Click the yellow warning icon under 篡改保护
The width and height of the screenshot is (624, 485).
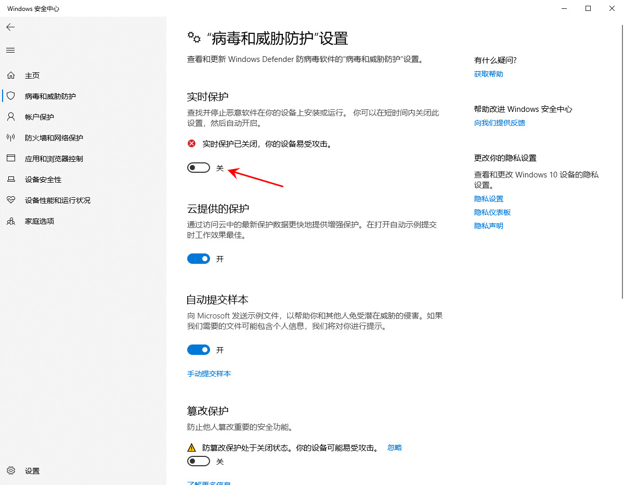192,448
